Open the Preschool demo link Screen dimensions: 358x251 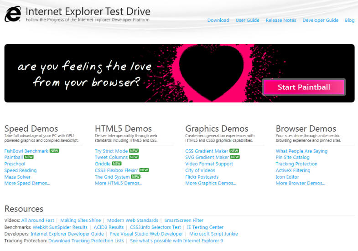(x=15, y=164)
